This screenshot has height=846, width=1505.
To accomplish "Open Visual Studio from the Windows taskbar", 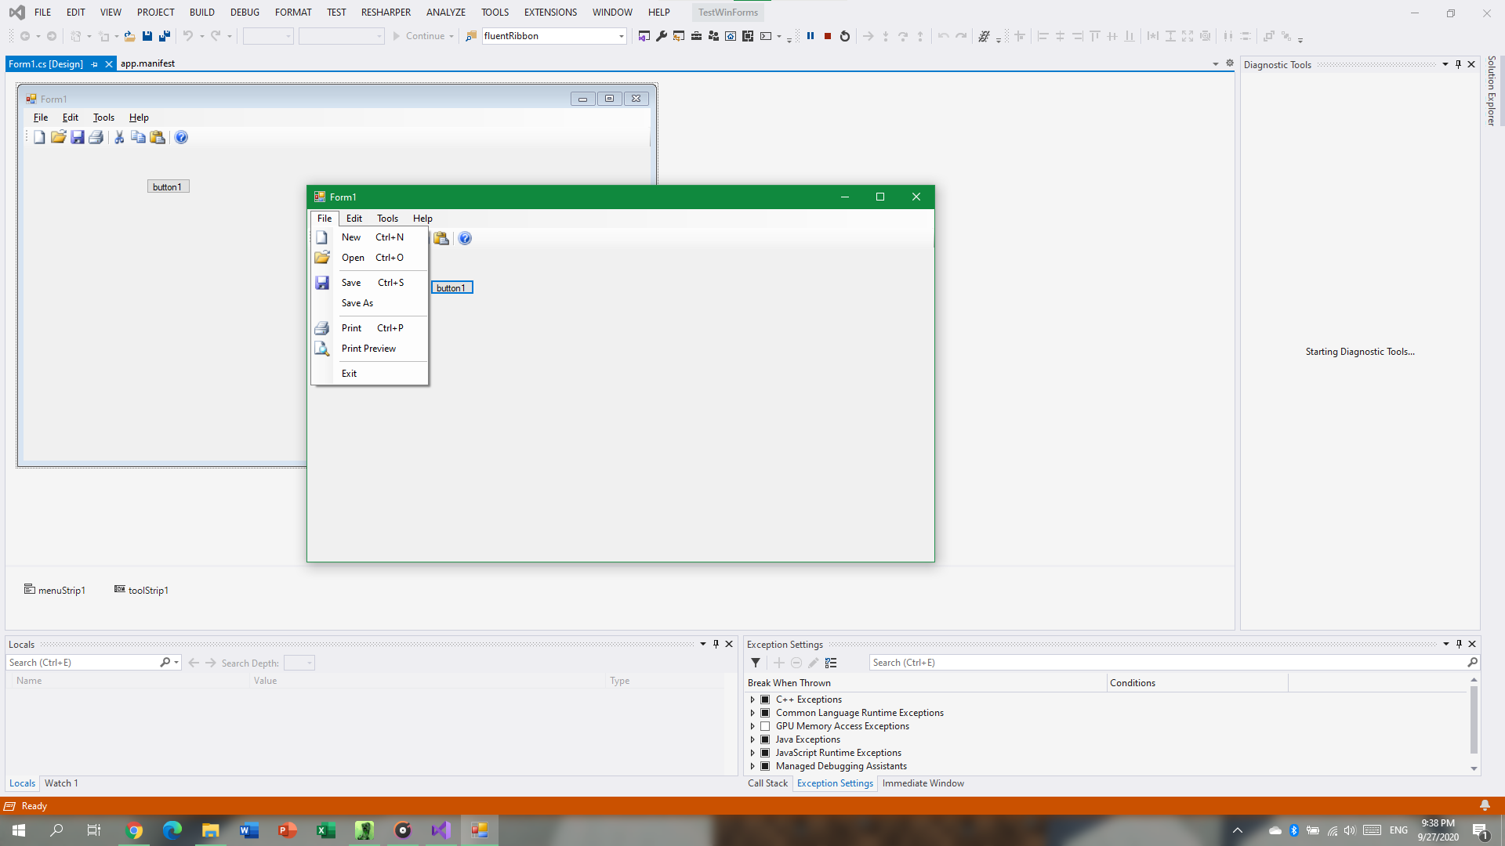I will click(441, 830).
